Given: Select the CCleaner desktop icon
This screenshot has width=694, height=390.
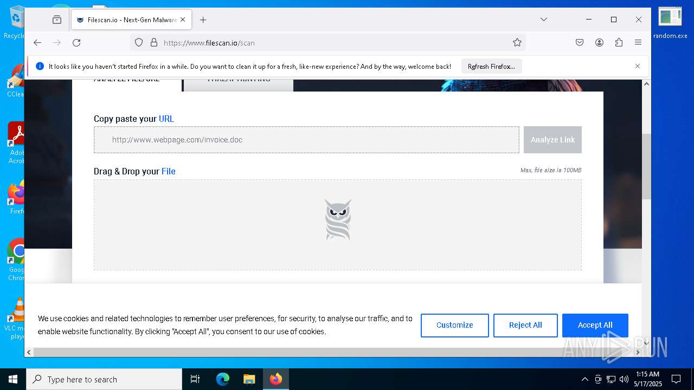Looking at the screenshot, I should point(16,81).
